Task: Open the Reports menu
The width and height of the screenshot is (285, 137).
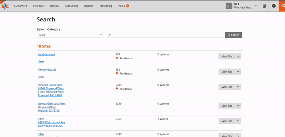Action: click(89, 6)
